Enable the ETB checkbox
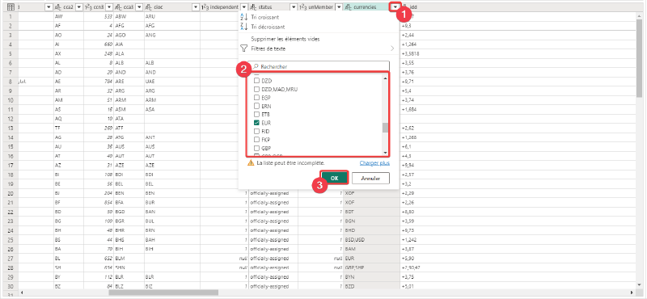Screen dimensions: 647x299 256,114
